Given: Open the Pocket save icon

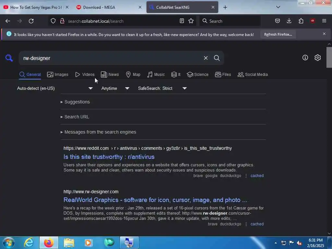Looking at the screenshot, I should [278, 21].
